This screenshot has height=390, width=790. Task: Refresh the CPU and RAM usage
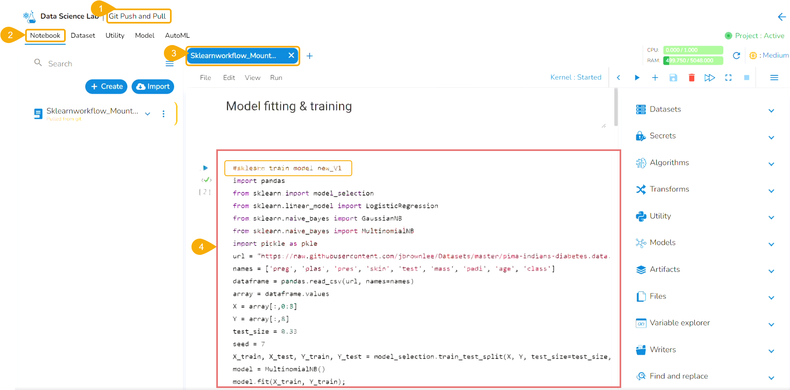tap(736, 56)
